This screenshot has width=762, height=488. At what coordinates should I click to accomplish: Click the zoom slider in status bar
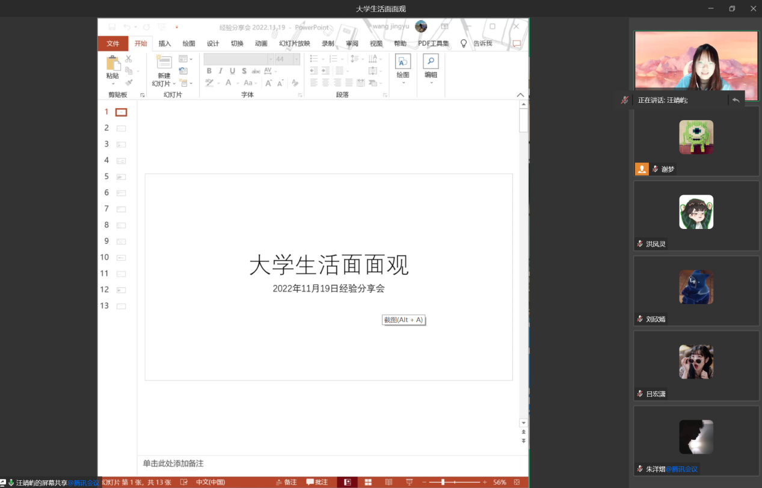(443, 482)
